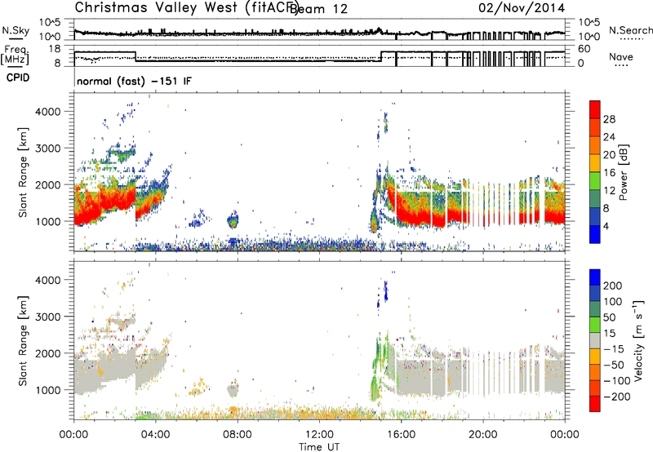
Task: Select the -200 label on Velocity colorbar
Action: [616, 397]
